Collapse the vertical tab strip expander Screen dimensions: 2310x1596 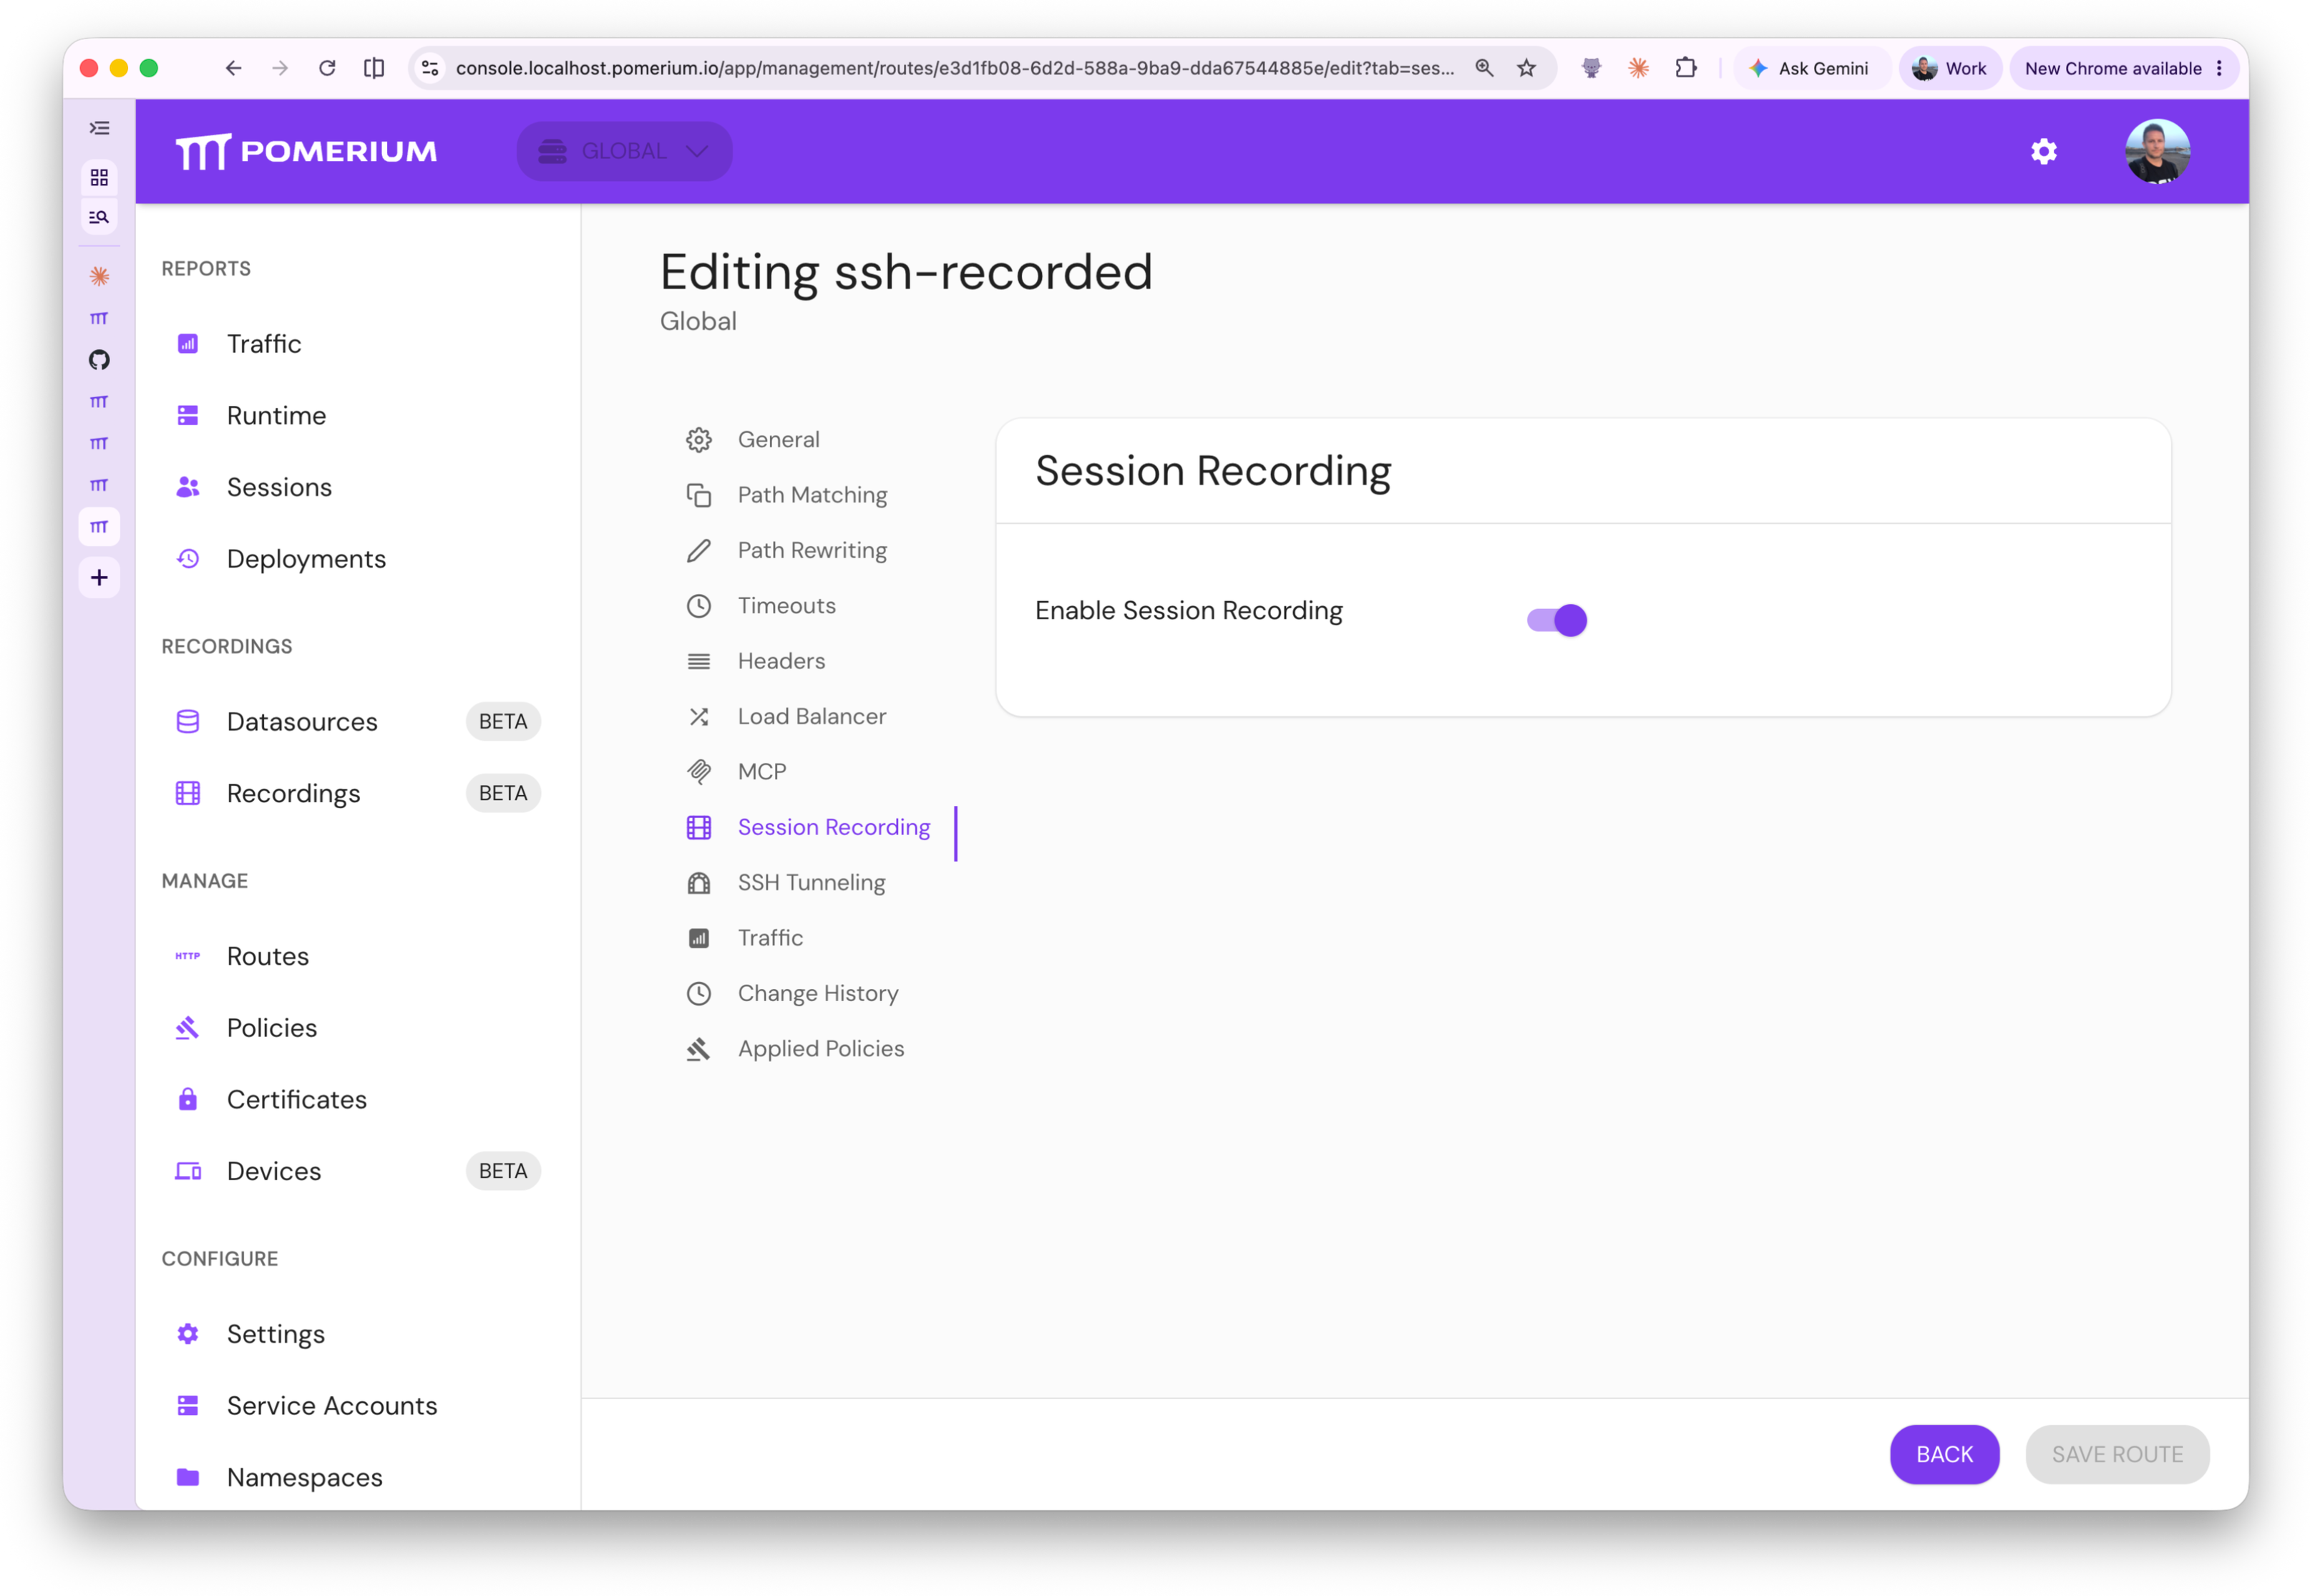99,127
